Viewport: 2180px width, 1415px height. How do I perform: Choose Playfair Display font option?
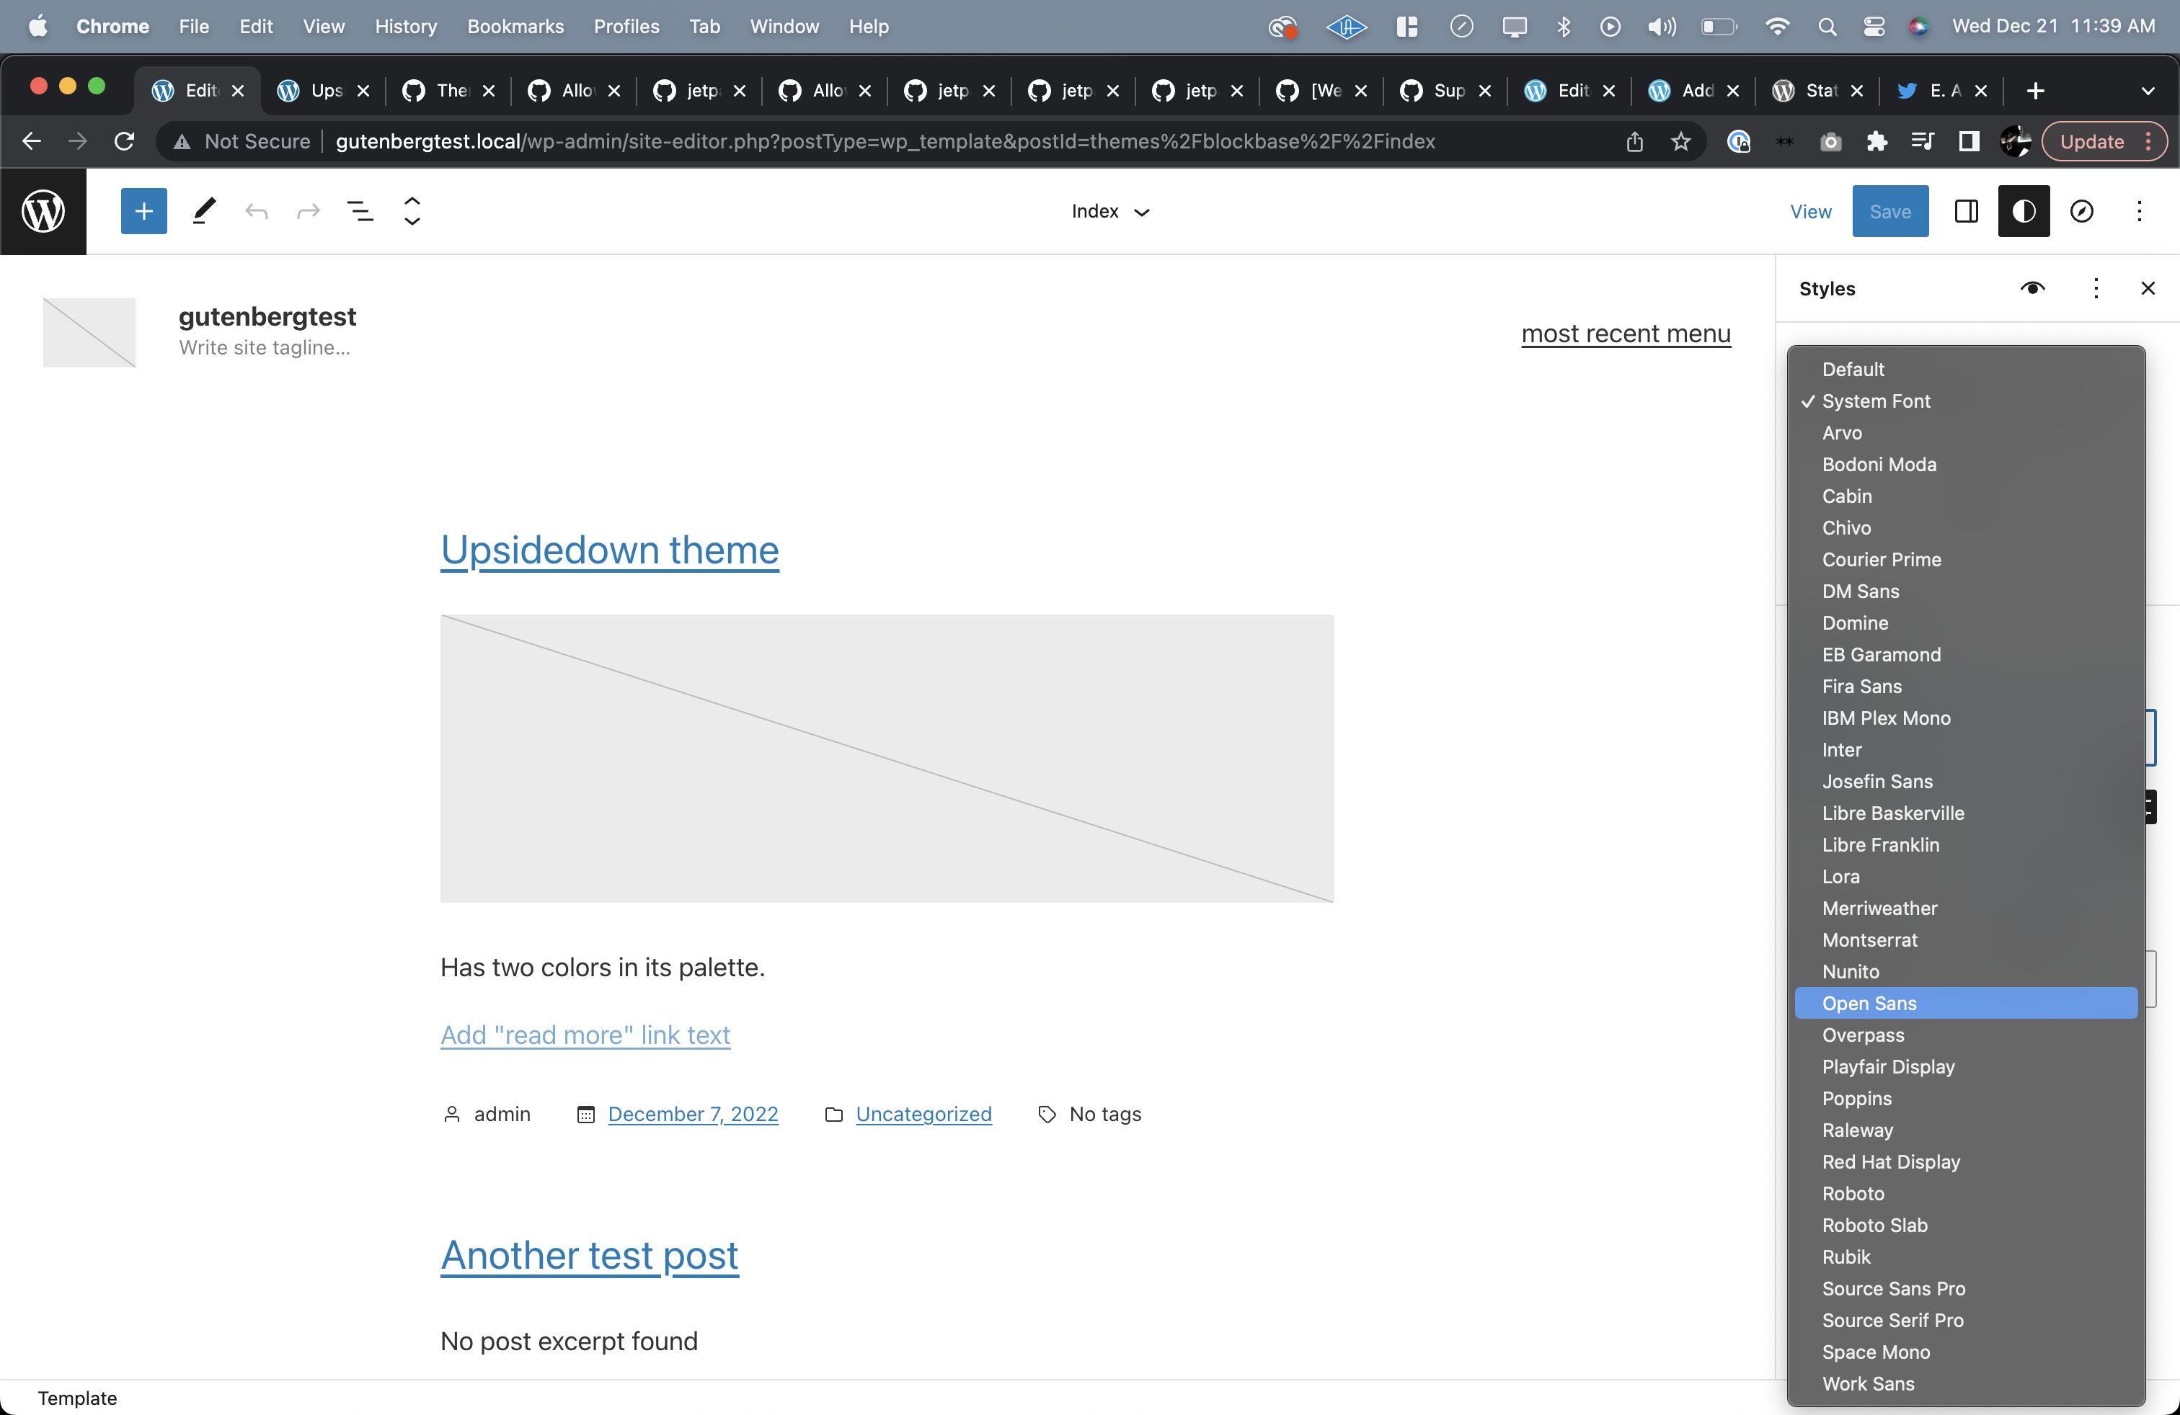click(x=1888, y=1066)
